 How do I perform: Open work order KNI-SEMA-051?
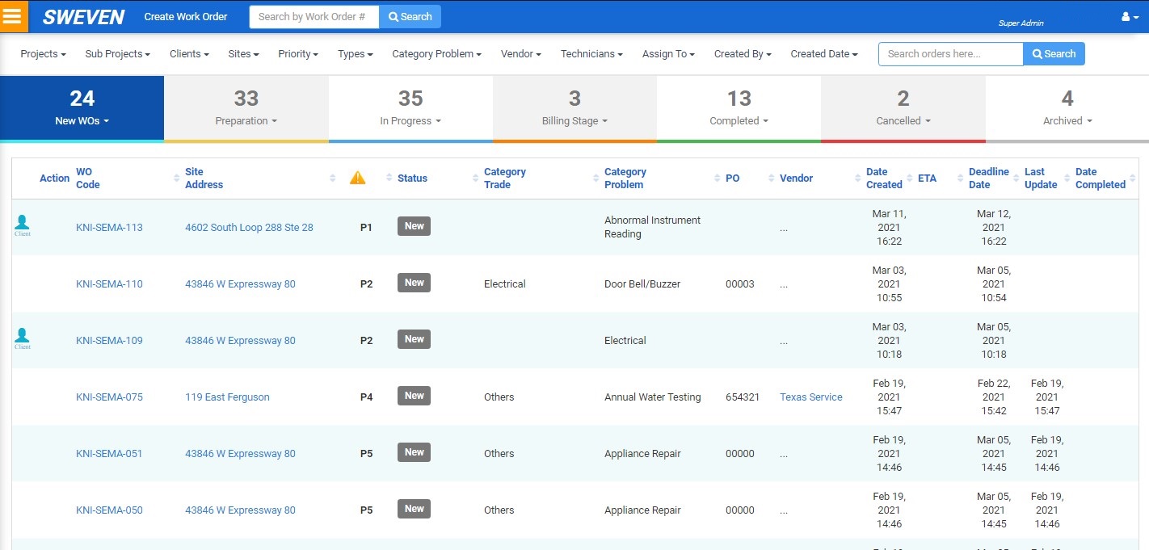tap(109, 454)
